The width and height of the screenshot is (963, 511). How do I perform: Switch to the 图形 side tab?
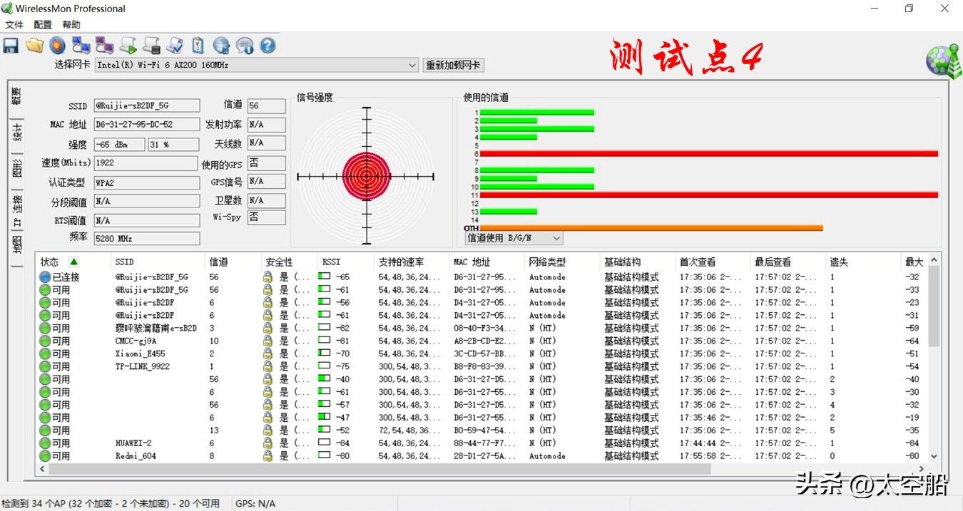pyautogui.click(x=16, y=169)
